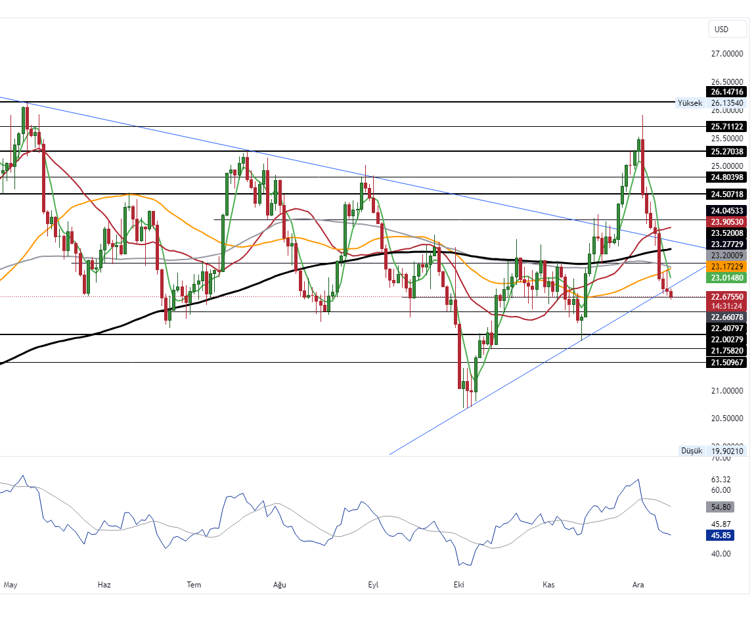Click the May label on time axis
756x617 pixels.
click(x=11, y=584)
